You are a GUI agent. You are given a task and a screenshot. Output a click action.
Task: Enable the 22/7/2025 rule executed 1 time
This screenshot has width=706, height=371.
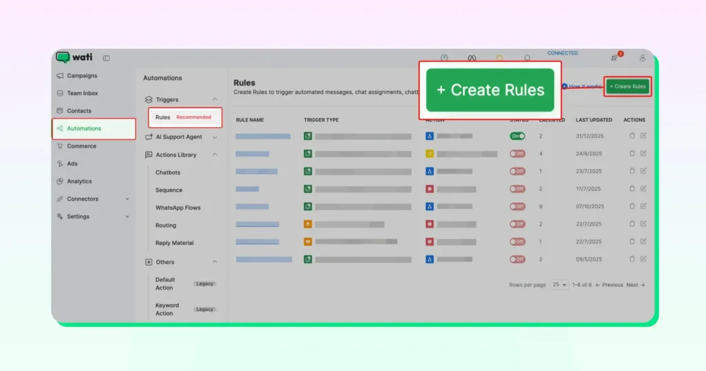coord(517,241)
